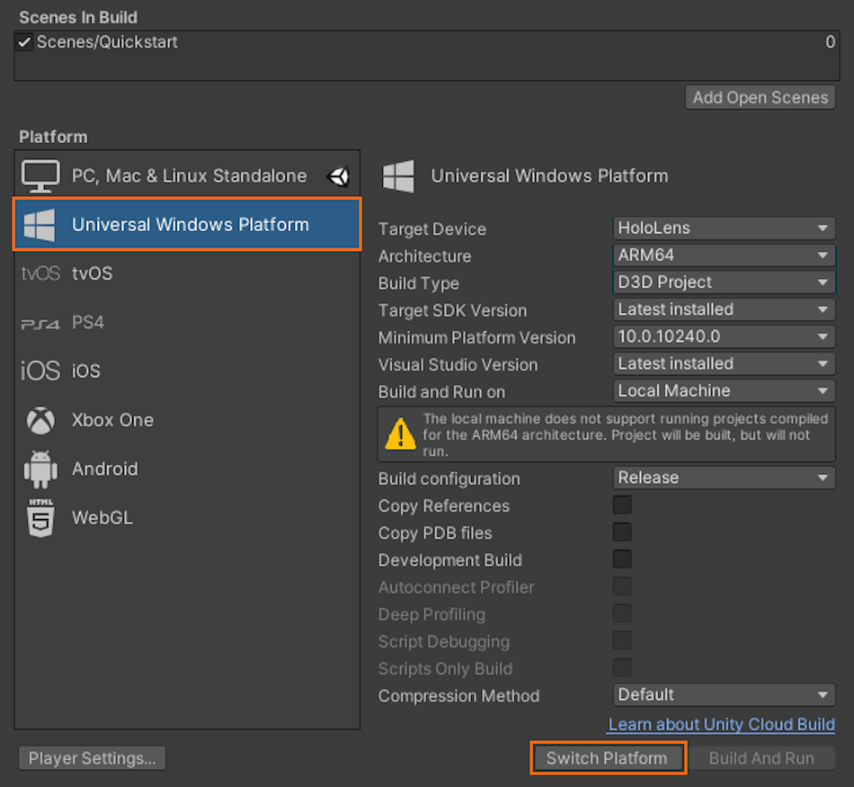This screenshot has width=854, height=787.
Task: Click the Add Open Scenes button
Action: [x=760, y=97]
